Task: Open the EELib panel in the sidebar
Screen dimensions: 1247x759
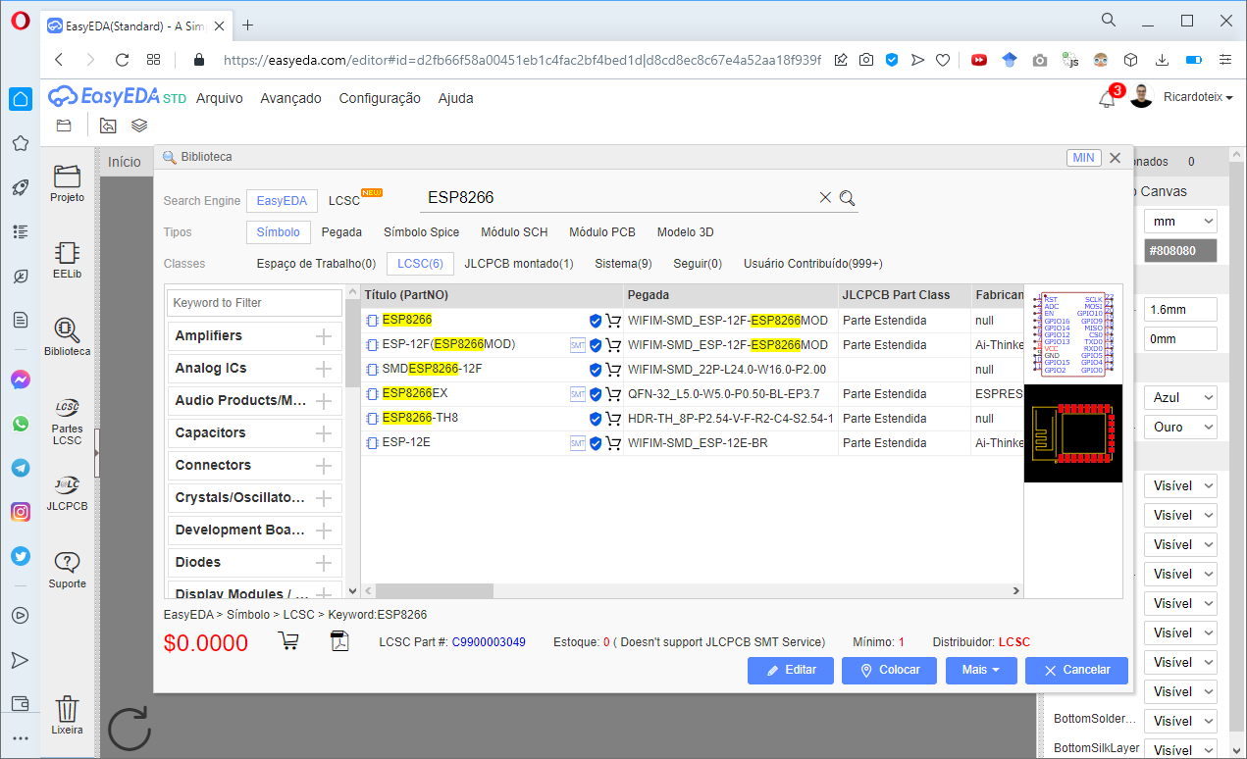Action: [66, 253]
